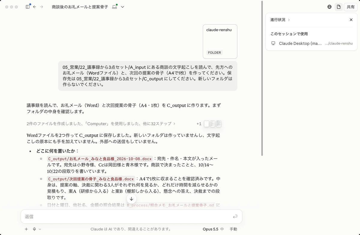Image resolution: width=360 pixels, height=235 pixels.
Task: Open the dropdown next to microphone
Action: (40, 229)
